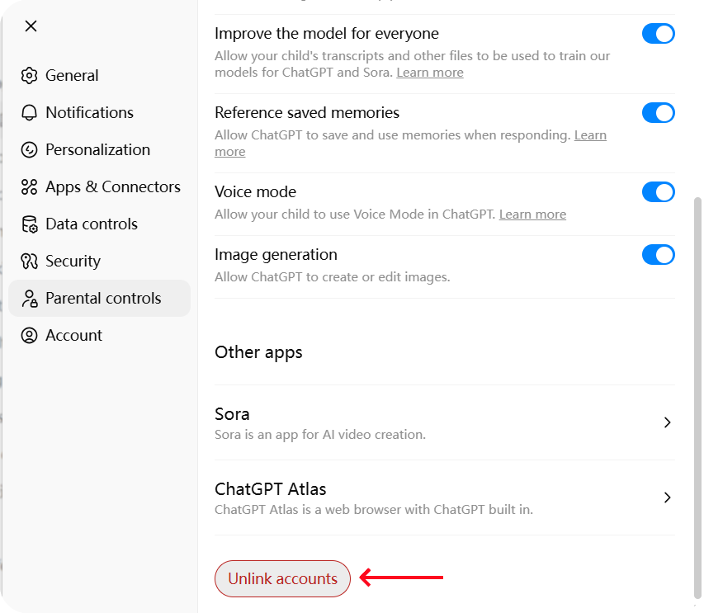
Task: Open ChatGPT Atlas settings chevron
Action: pos(667,497)
